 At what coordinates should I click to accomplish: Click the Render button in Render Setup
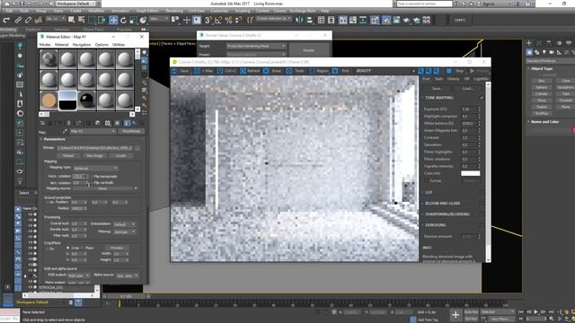(308, 50)
